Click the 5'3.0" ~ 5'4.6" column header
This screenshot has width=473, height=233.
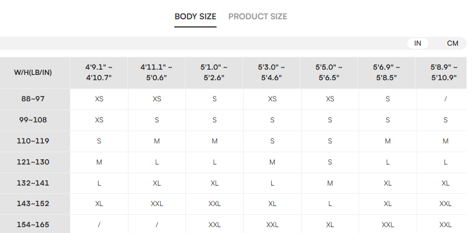pyautogui.click(x=272, y=73)
